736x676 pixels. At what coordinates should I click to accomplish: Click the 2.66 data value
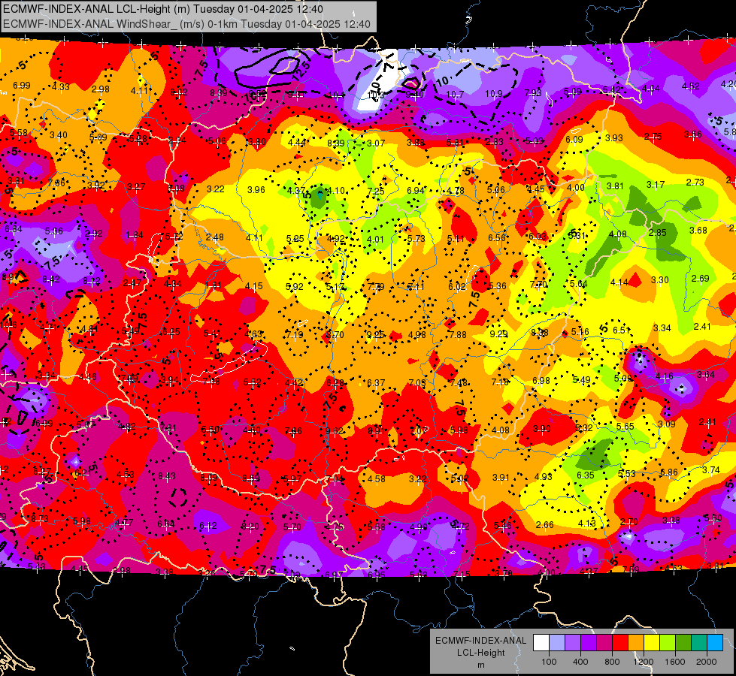pyautogui.click(x=544, y=524)
